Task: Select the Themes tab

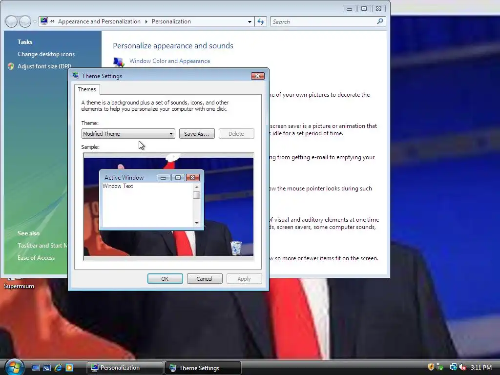Action: [87, 89]
